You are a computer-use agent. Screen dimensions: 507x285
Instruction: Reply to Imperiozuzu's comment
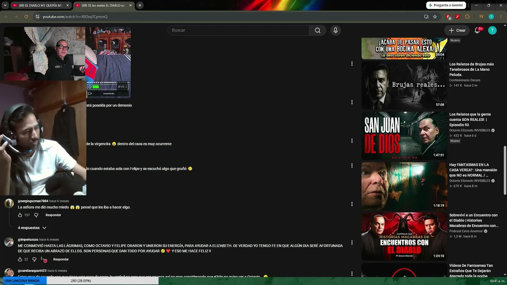click(61, 259)
